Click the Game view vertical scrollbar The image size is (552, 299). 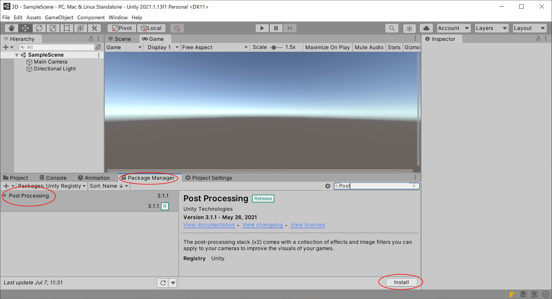418,109
